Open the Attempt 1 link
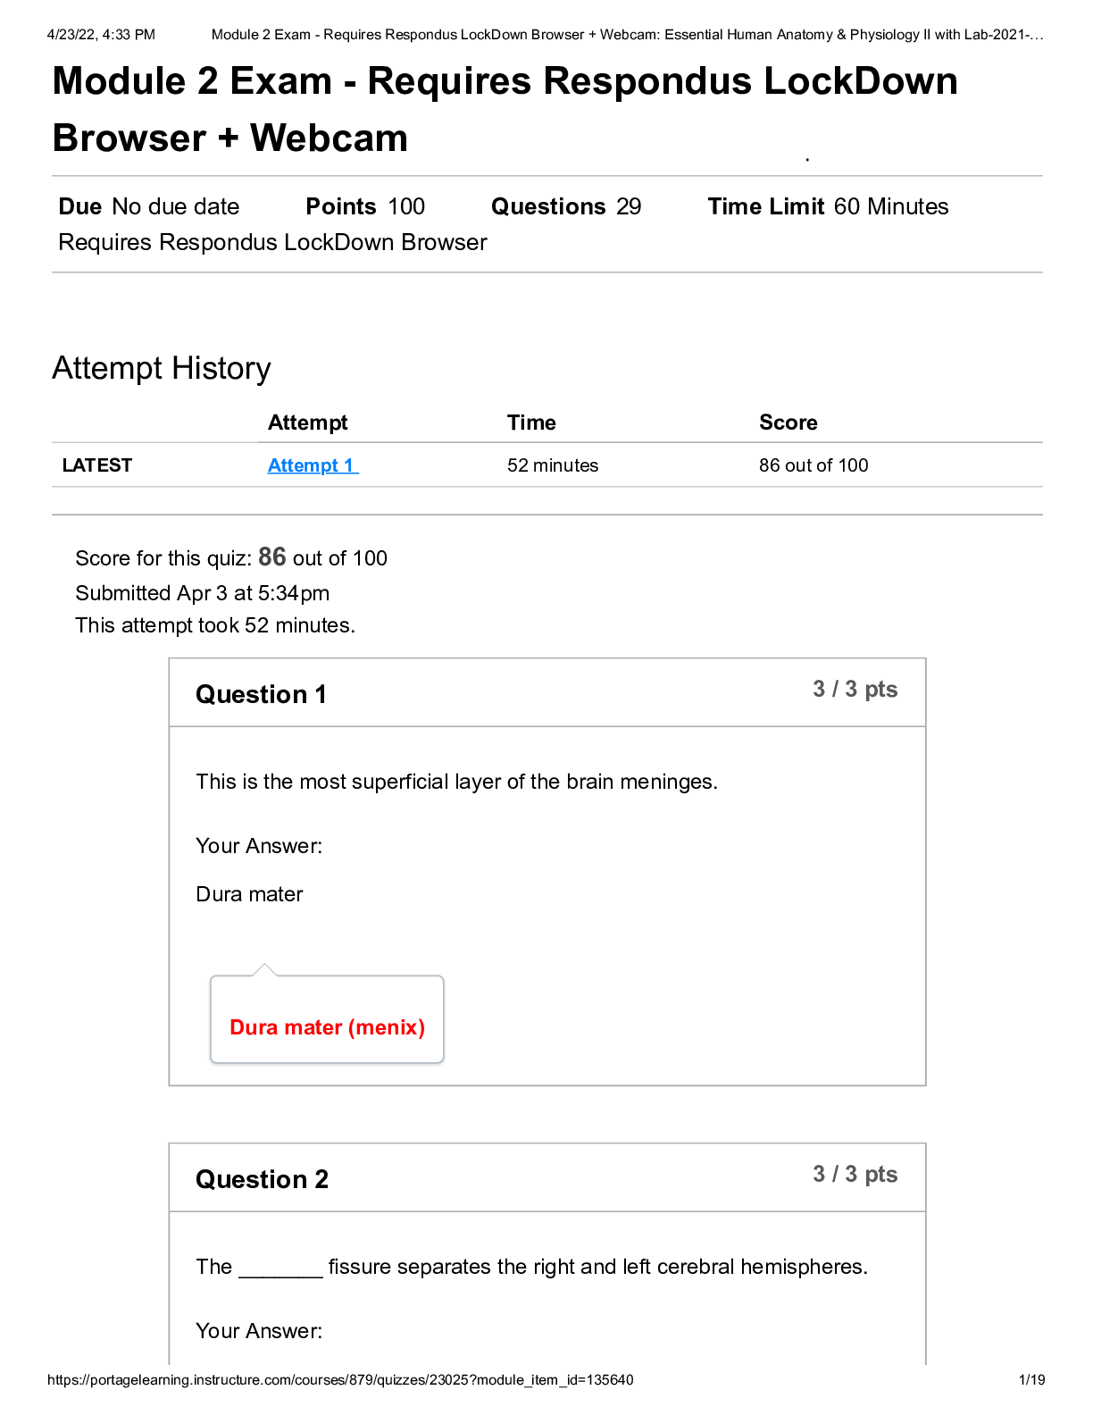Screen dimensions: 1093x1415 click(x=313, y=465)
